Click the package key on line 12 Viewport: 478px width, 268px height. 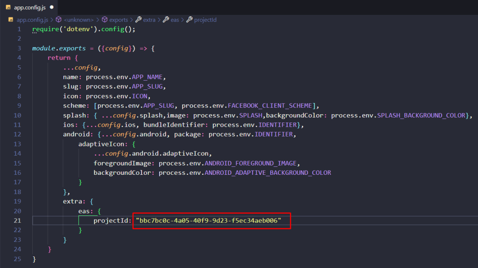[188, 134]
